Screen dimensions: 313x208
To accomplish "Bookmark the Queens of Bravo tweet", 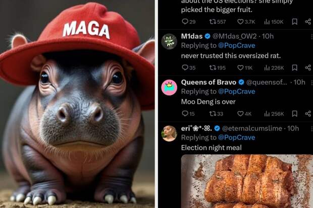I will (x=295, y=114).
